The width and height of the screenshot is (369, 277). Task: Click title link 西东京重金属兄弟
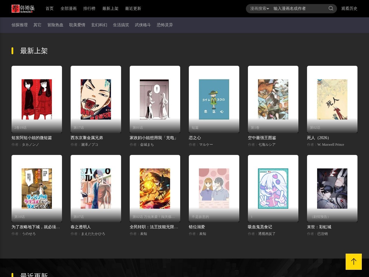tap(87, 138)
